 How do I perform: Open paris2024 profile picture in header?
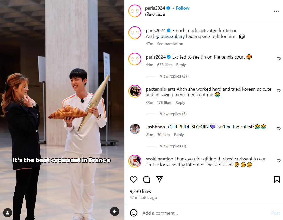tap(135, 11)
